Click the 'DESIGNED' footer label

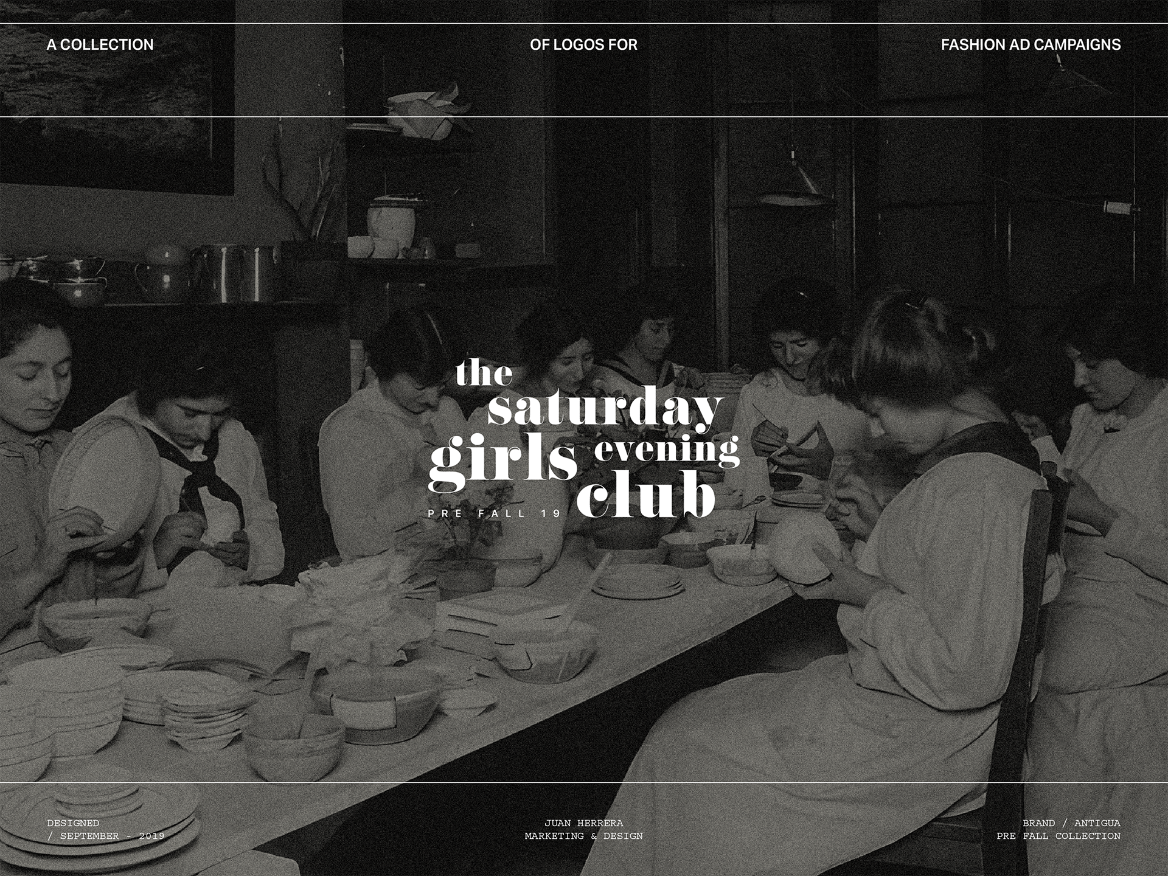pos(73,823)
